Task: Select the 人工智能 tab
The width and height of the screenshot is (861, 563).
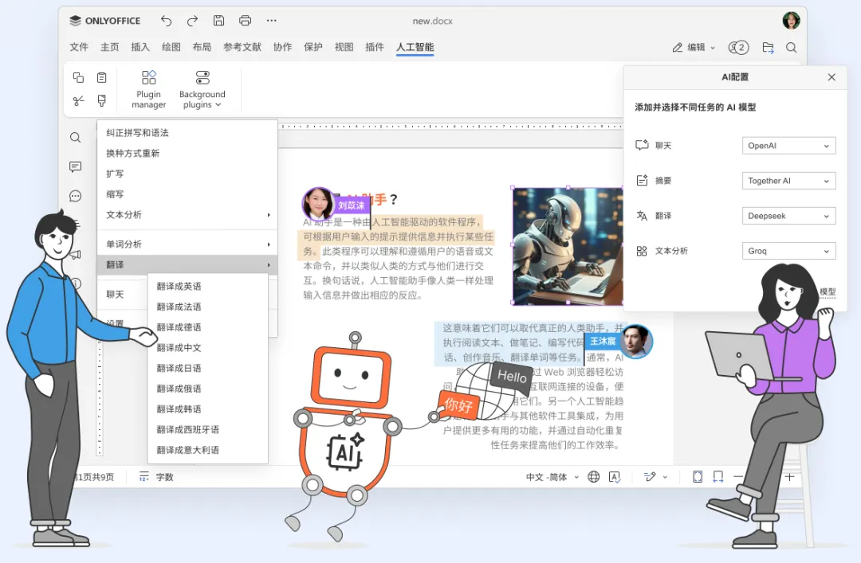Action: (x=415, y=47)
